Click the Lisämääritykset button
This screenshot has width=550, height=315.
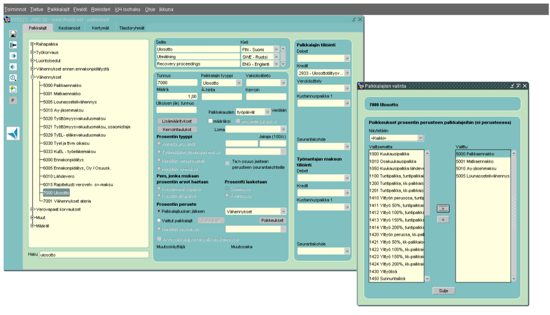[177, 121]
